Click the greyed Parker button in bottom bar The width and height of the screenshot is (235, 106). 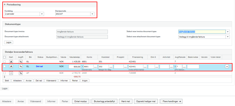pyautogui.click(x=65, y=101)
